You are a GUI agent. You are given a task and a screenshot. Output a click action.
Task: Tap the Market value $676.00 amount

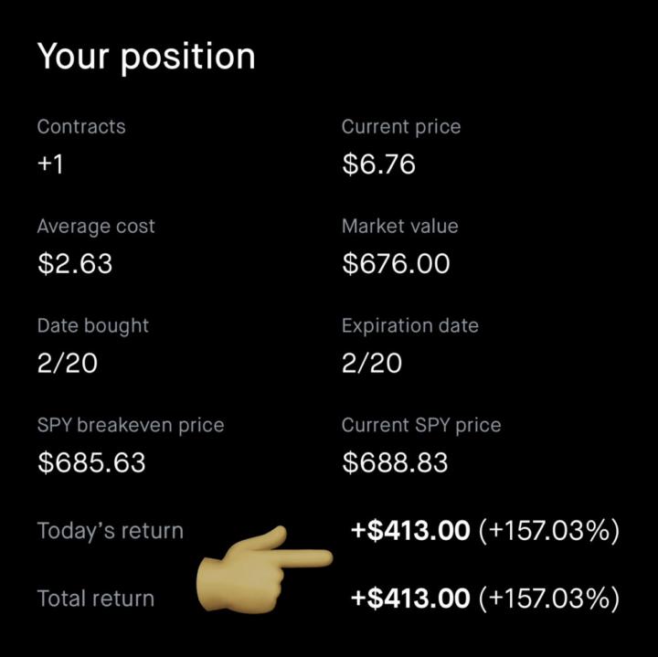point(396,264)
